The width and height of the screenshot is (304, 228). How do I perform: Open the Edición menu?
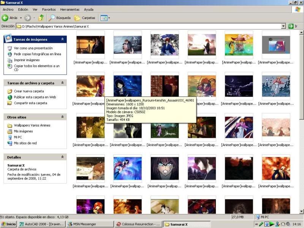click(23, 9)
